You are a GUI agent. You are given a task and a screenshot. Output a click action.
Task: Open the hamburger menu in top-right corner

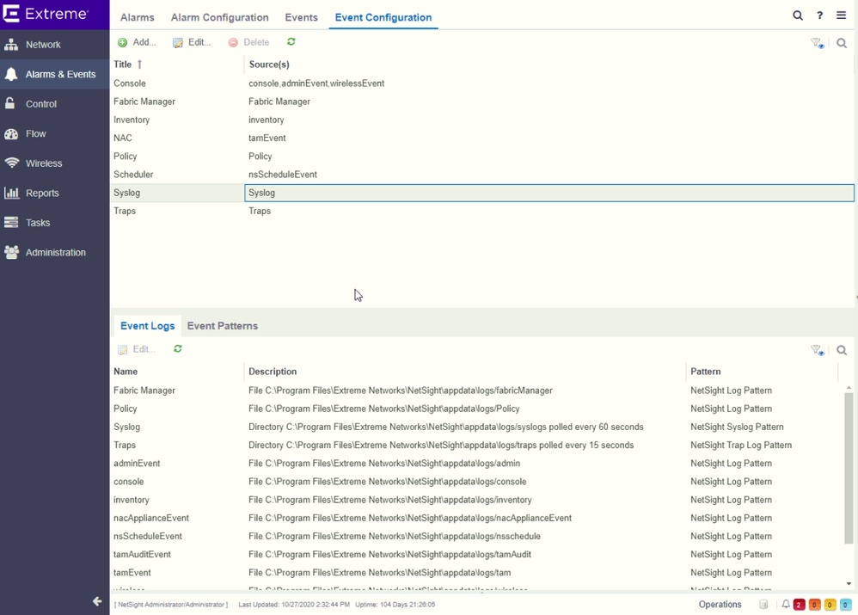[x=841, y=15]
